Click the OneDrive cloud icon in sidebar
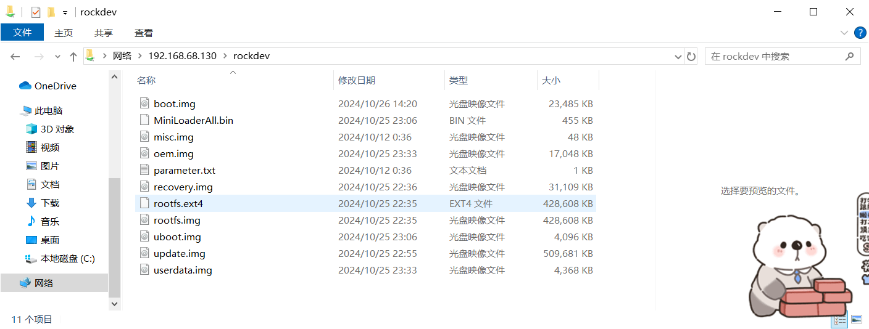The width and height of the screenshot is (869, 329). (x=25, y=86)
